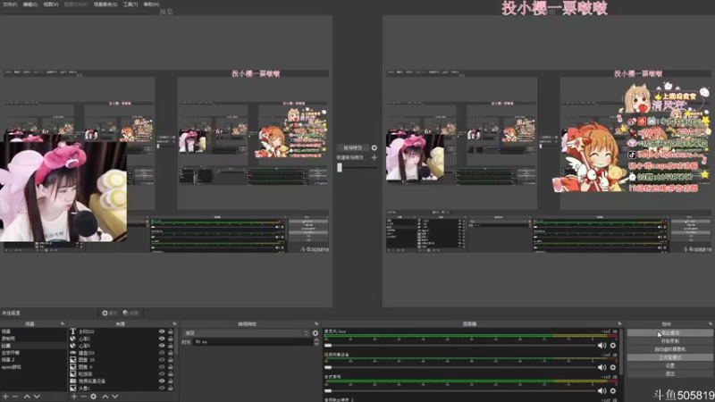Open the 文件(F) menu
The height and width of the screenshot is (402, 715).
(x=10, y=4)
